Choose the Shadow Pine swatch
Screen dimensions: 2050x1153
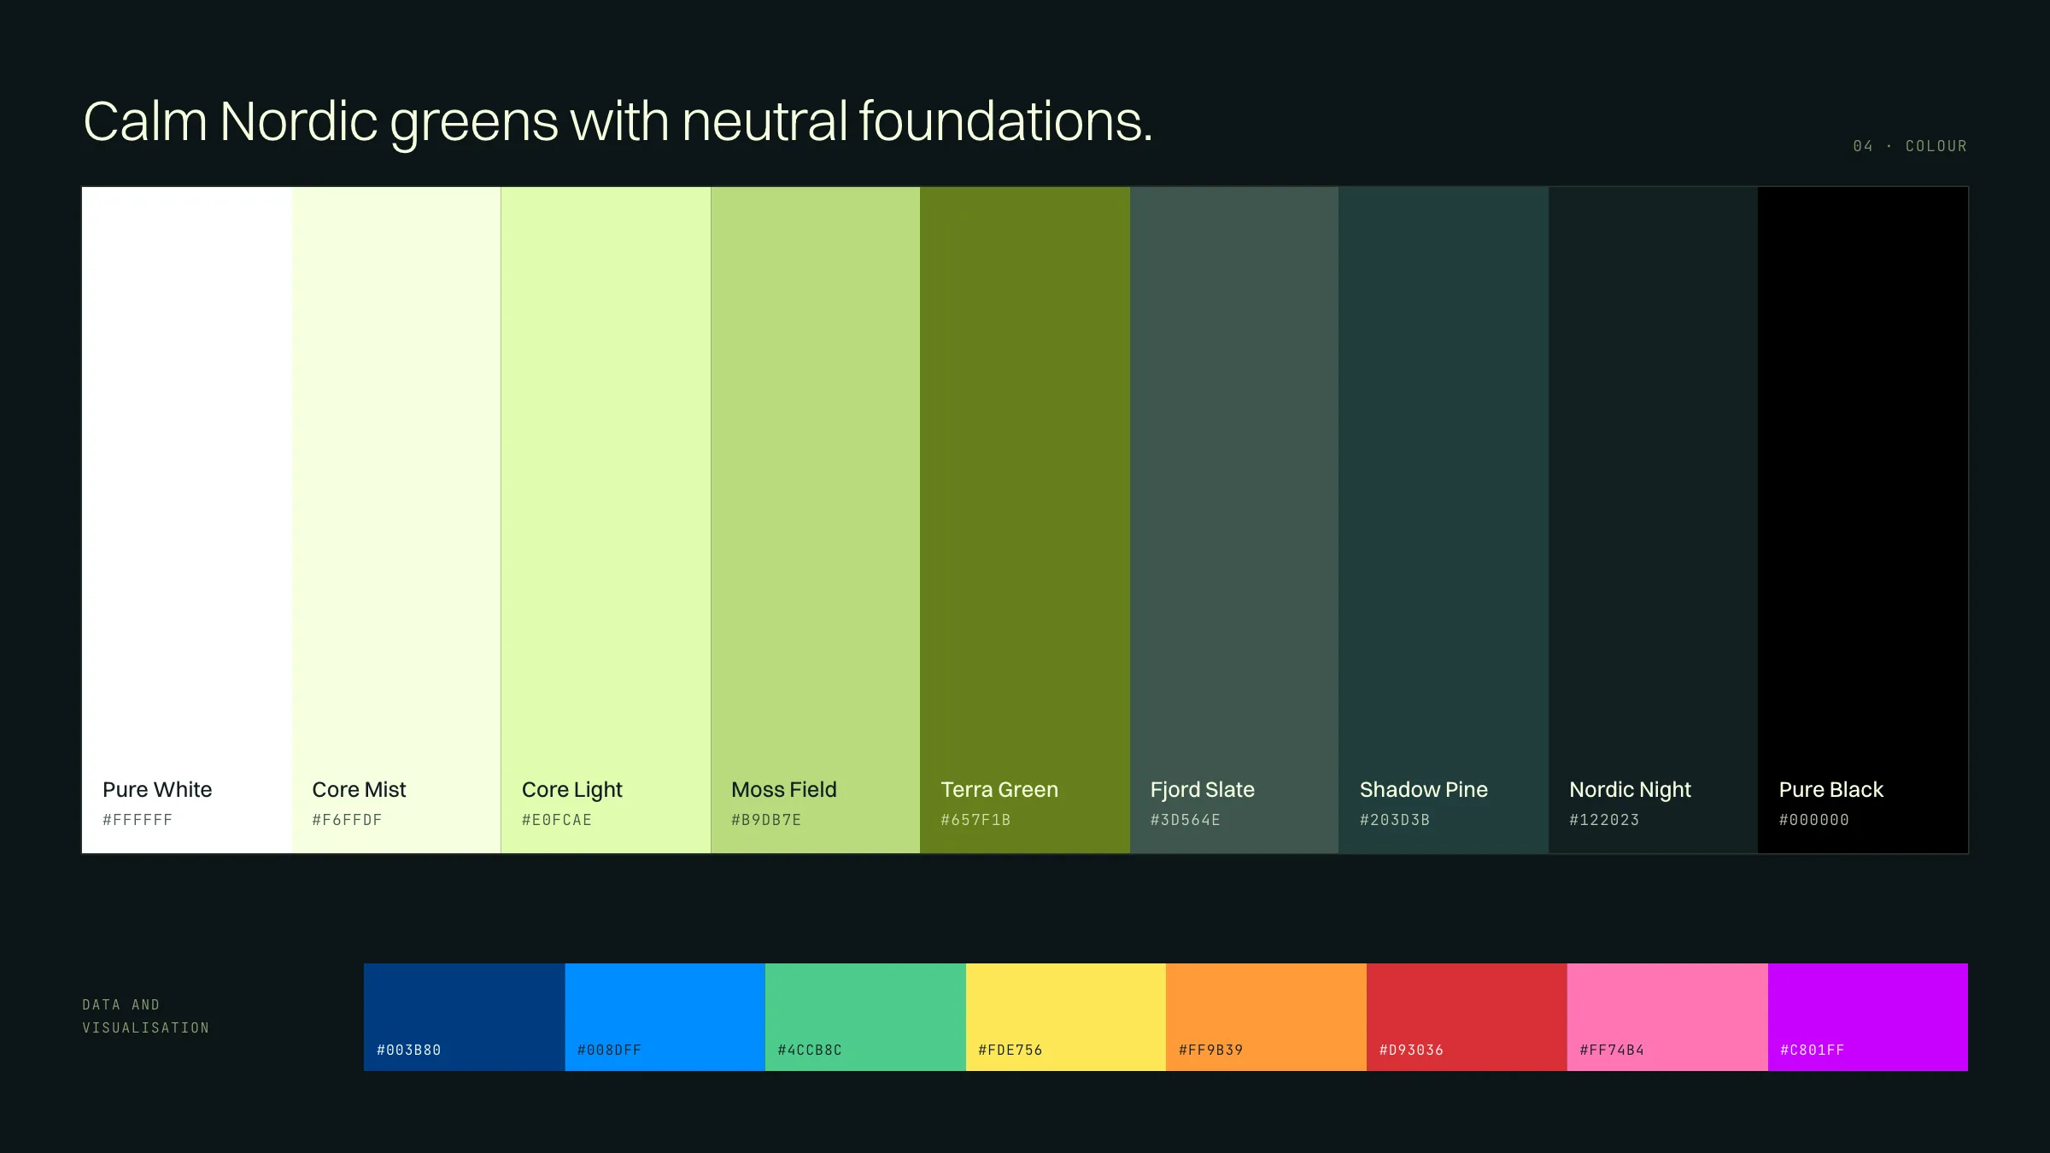point(1444,519)
